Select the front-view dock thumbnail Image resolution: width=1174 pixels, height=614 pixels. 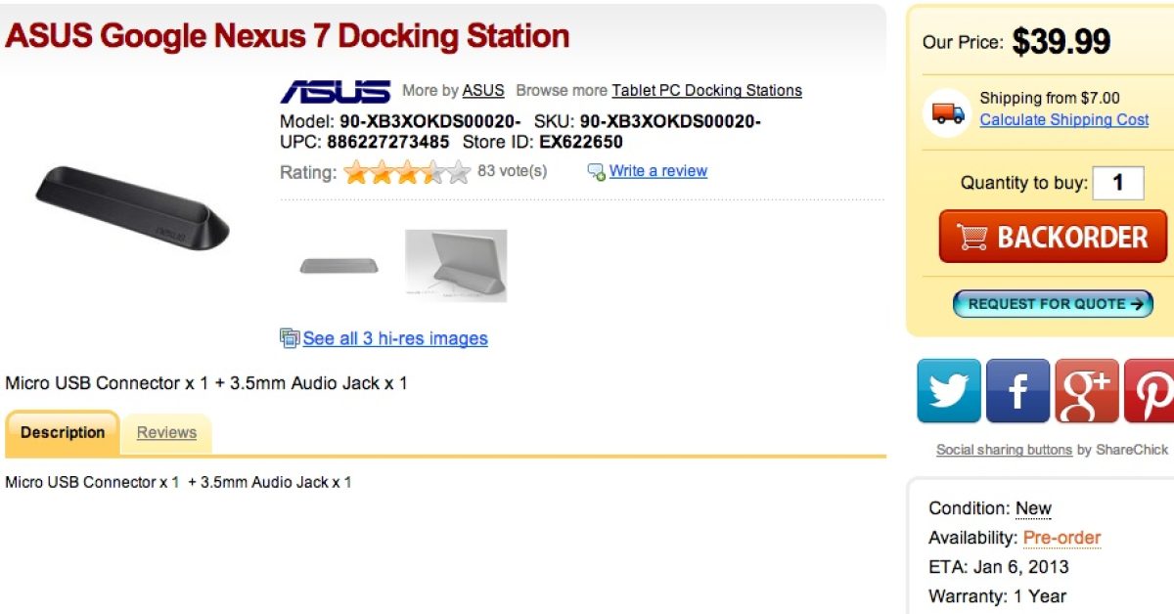click(339, 266)
